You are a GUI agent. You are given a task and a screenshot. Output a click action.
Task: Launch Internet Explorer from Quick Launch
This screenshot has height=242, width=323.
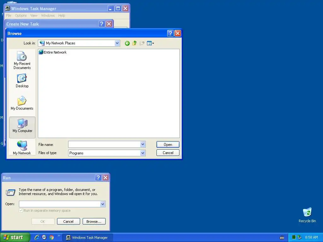37,237
